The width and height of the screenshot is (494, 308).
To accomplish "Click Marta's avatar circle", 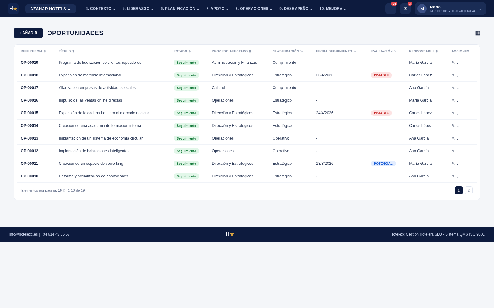I will (422, 9).
